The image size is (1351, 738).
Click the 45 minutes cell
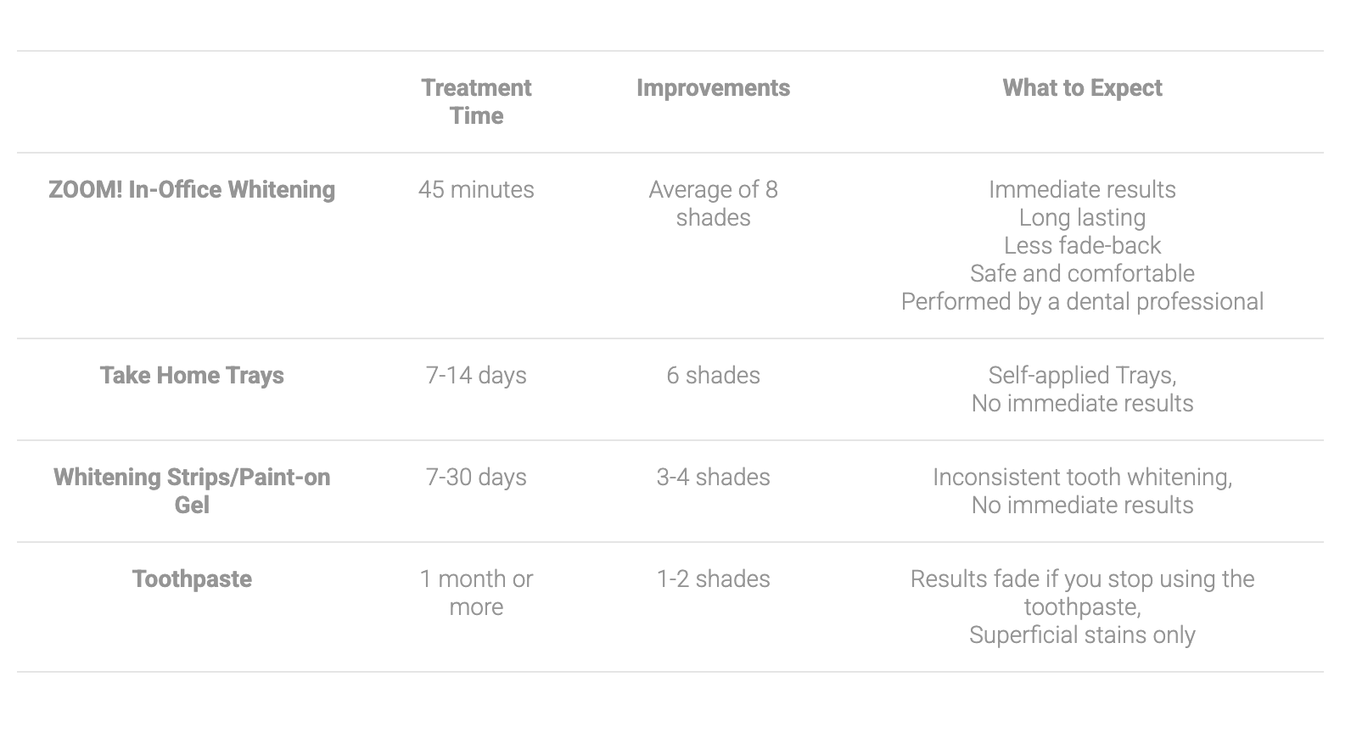[x=476, y=189]
